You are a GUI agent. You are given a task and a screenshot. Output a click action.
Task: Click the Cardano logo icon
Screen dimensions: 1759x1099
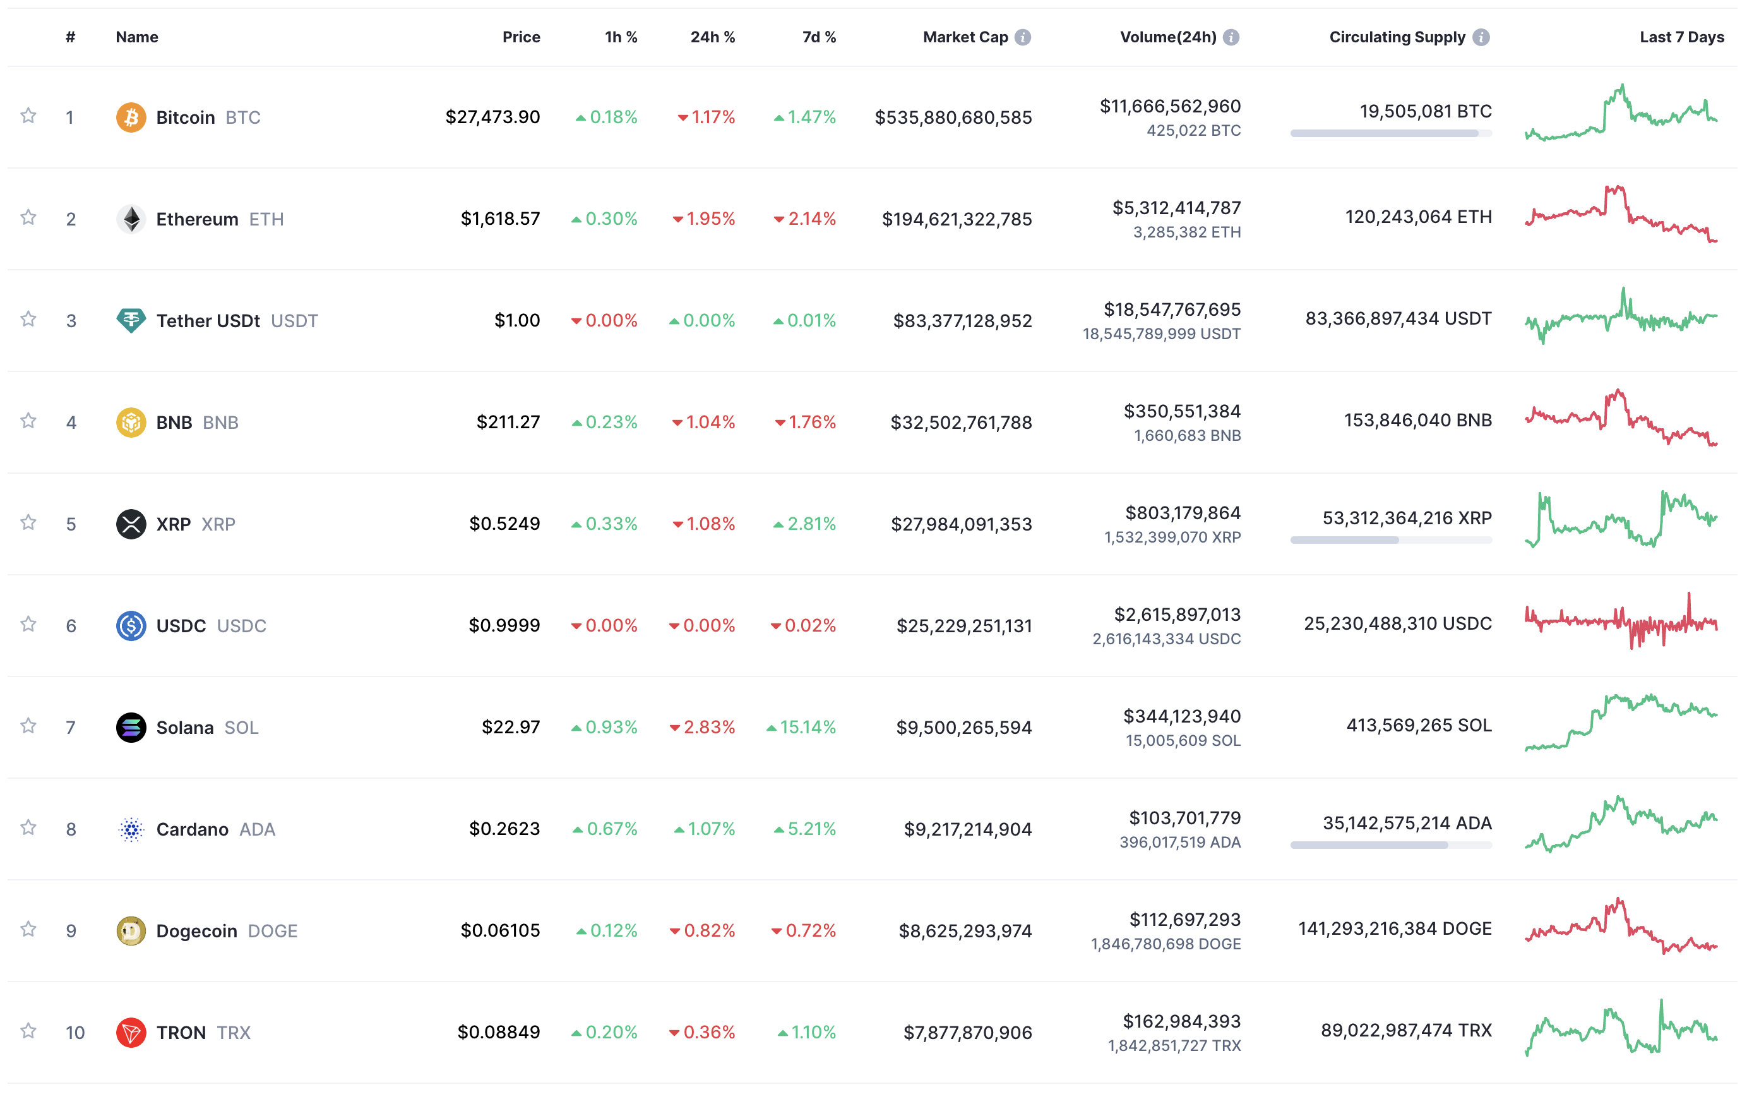tap(131, 829)
